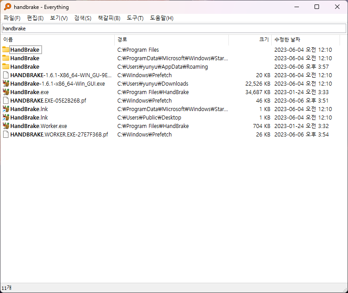
Task: Click the shortcut icon of HandBrake.lnk in ProgramData
Action: click(6, 109)
